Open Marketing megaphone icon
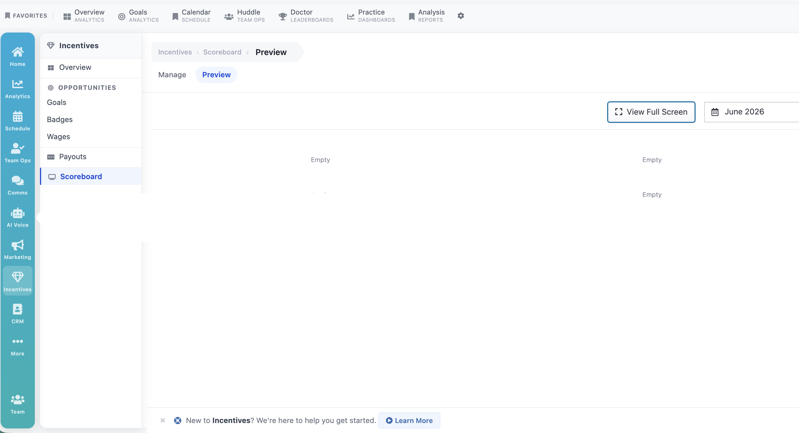 tap(17, 250)
